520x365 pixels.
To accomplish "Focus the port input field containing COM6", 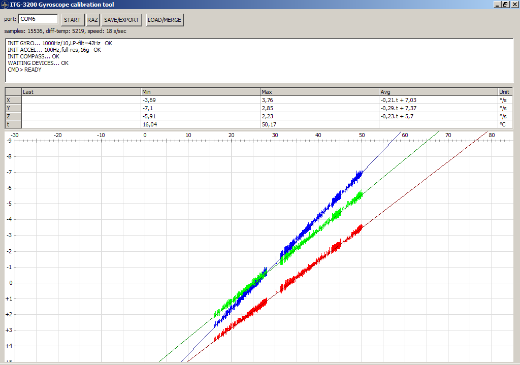I will 38,19.
